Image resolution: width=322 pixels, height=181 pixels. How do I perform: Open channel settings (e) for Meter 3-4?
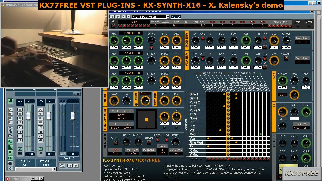41,127
